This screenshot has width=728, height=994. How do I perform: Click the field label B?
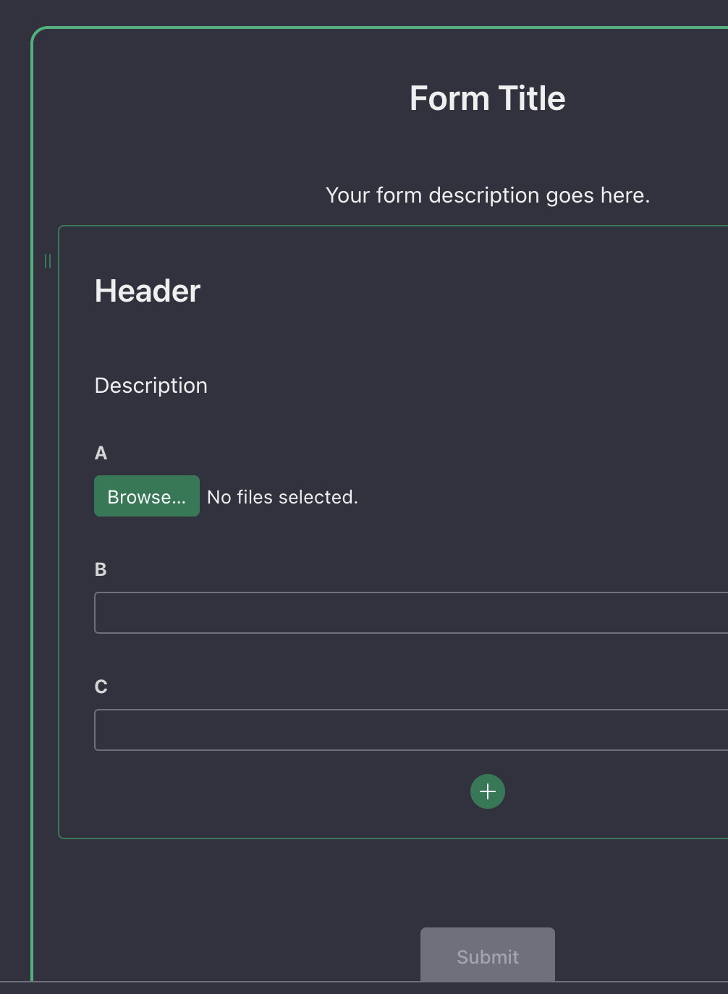(101, 569)
